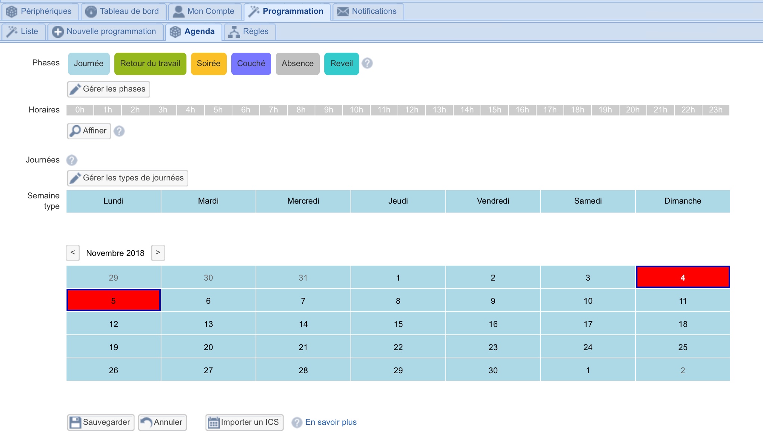
Task: Click the Règles hierarchy icon
Action: [x=234, y=32]
